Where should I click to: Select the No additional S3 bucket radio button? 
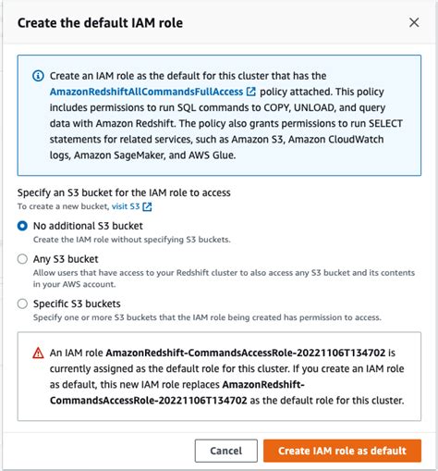(22, 226)
